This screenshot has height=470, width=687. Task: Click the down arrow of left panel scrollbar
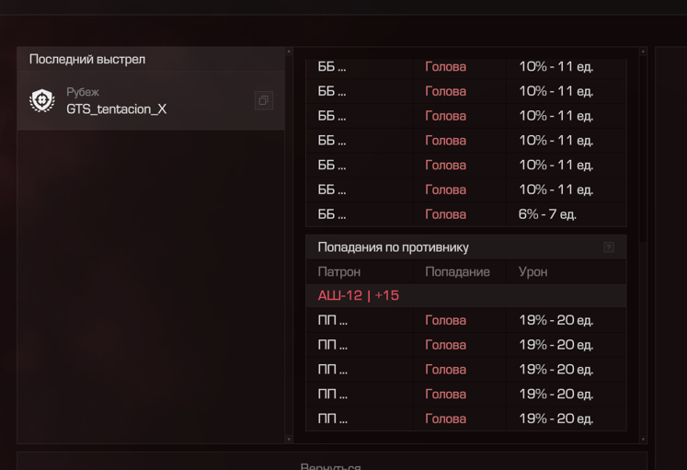pos(289,439)
